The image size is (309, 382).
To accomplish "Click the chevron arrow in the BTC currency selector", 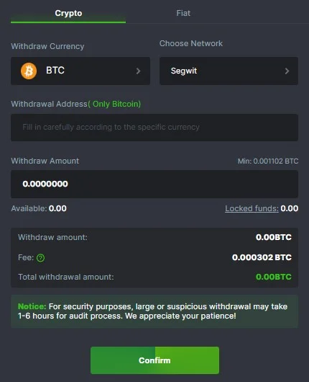I will 138,71.
